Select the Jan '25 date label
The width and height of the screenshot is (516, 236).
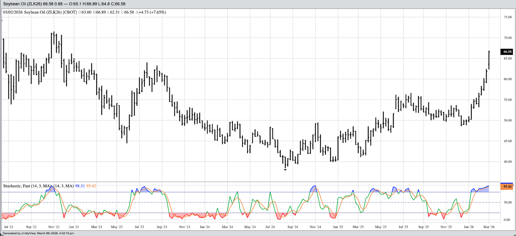(x=338, y=227)
